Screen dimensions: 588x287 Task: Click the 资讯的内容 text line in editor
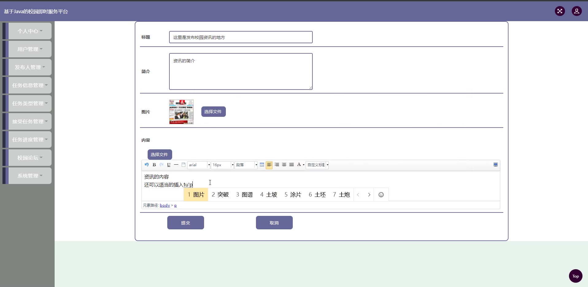tap(157, 177)
